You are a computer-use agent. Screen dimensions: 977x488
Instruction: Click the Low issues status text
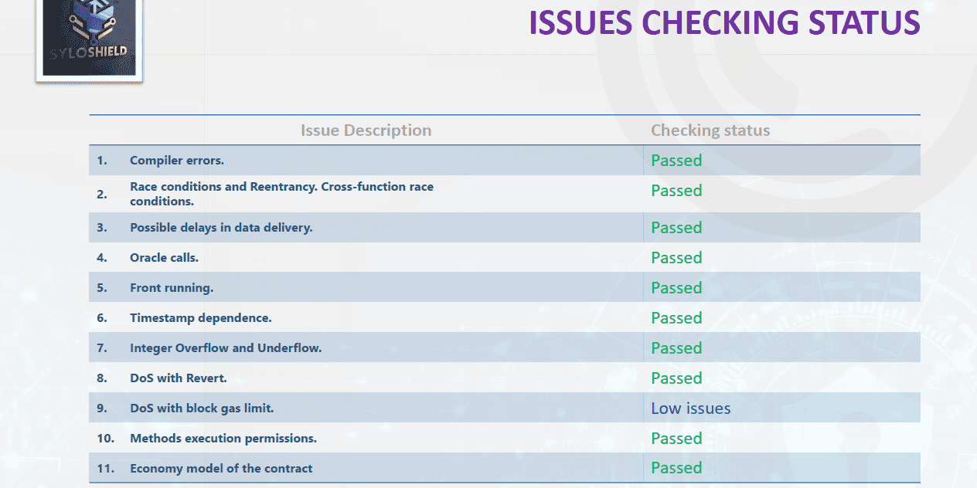coord(690,408)
